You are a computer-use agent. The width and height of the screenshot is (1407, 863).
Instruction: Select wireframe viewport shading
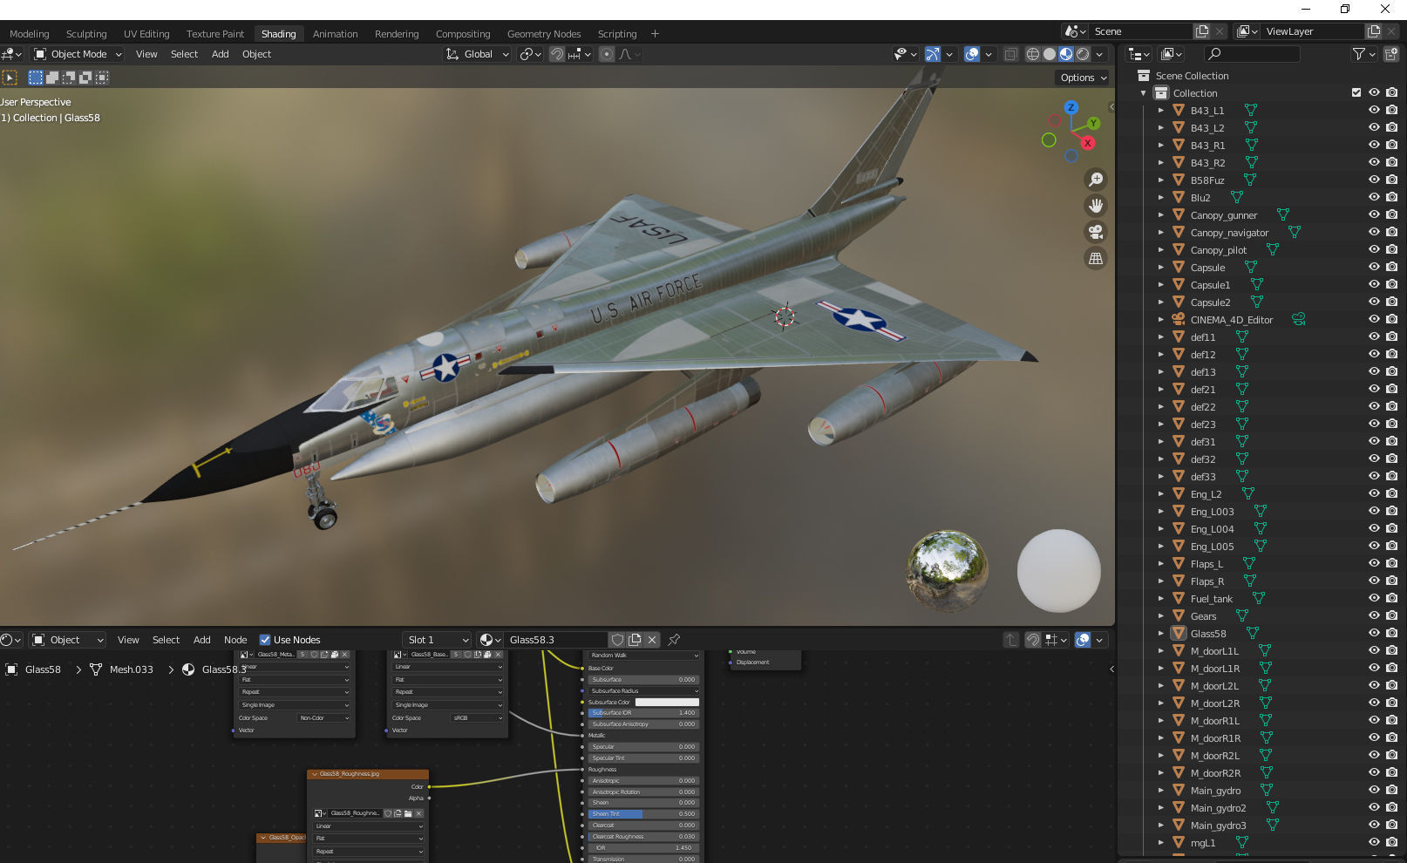tap(1033, 54)
